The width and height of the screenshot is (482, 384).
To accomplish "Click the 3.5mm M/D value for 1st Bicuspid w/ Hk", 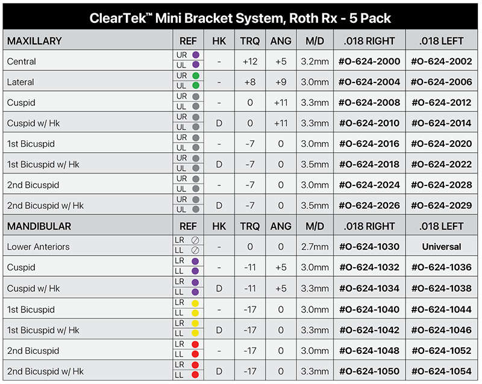I will [315, 164].
